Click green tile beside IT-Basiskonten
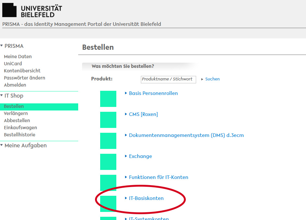Viewport: 306px width, 220px height. coord(108,204)
